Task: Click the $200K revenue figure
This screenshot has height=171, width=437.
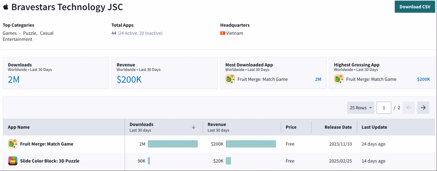Action: pyautogui.click(x=129, y=80)
